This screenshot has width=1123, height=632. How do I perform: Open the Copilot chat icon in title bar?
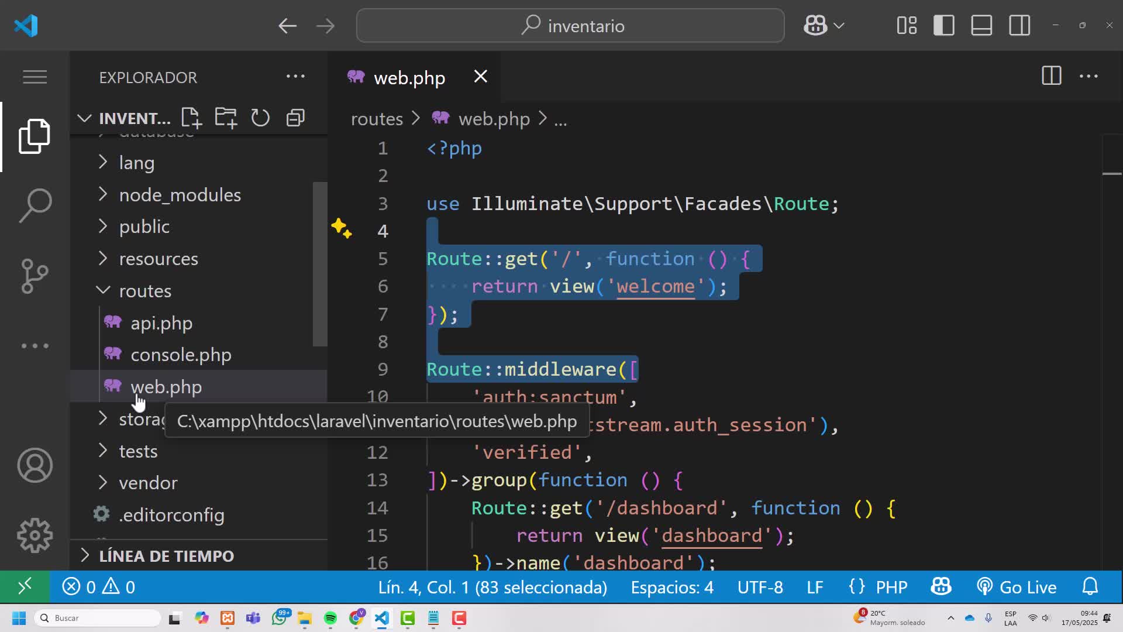pyautogui.click(x=815, y=26)
